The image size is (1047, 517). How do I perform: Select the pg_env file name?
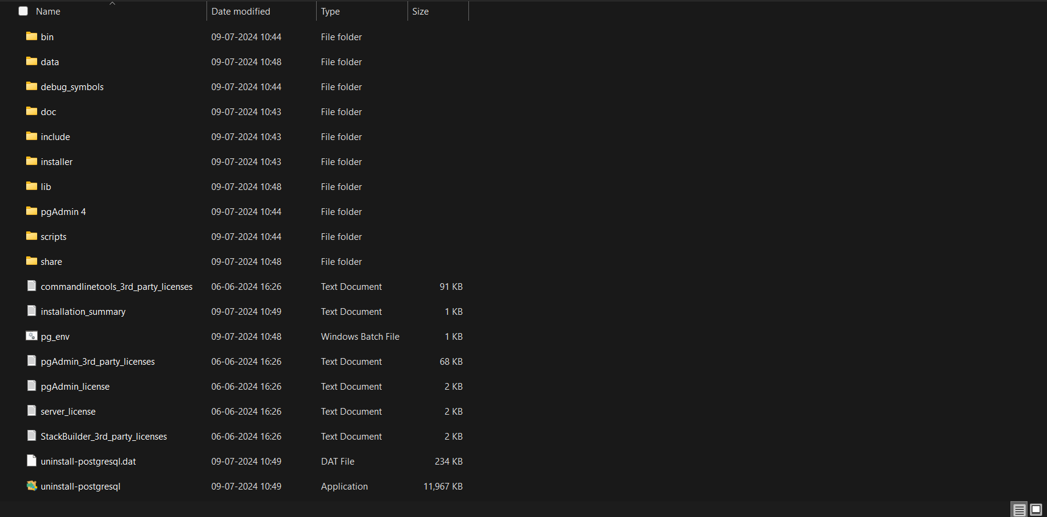tap(55, 337)
